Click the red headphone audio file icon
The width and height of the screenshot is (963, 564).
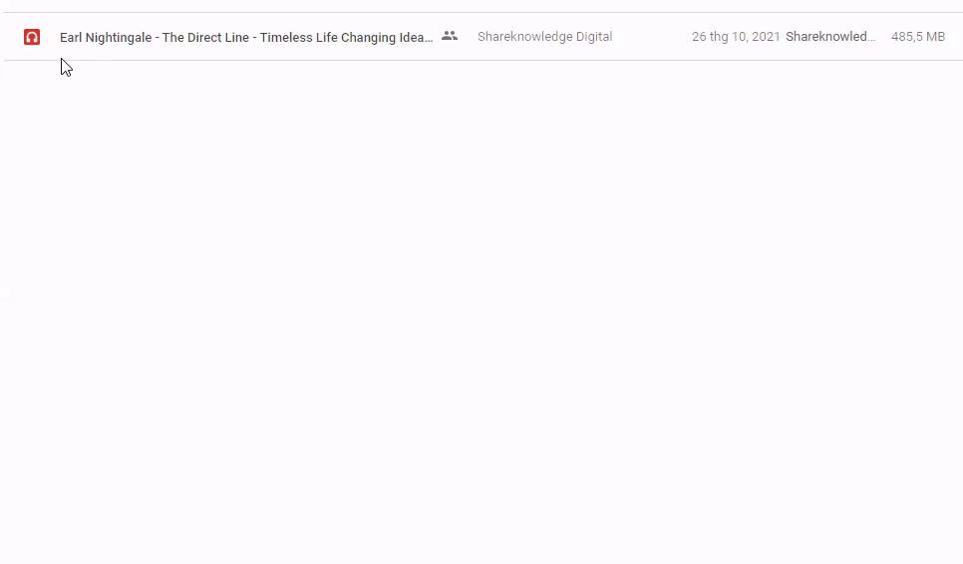pos(32,37)
